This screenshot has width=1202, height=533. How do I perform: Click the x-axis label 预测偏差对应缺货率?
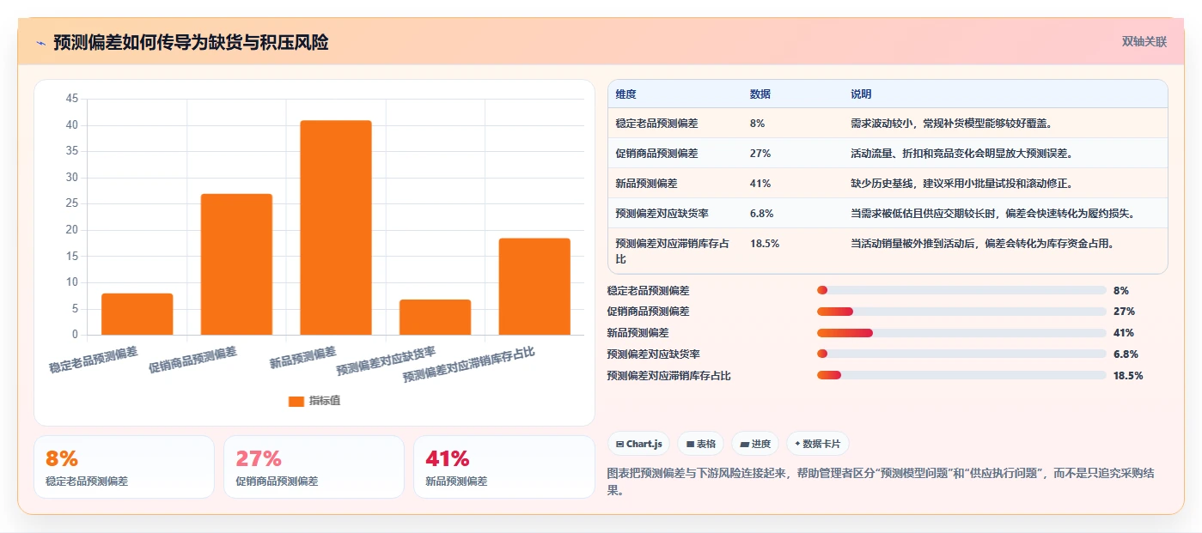[x=386, y=361]
